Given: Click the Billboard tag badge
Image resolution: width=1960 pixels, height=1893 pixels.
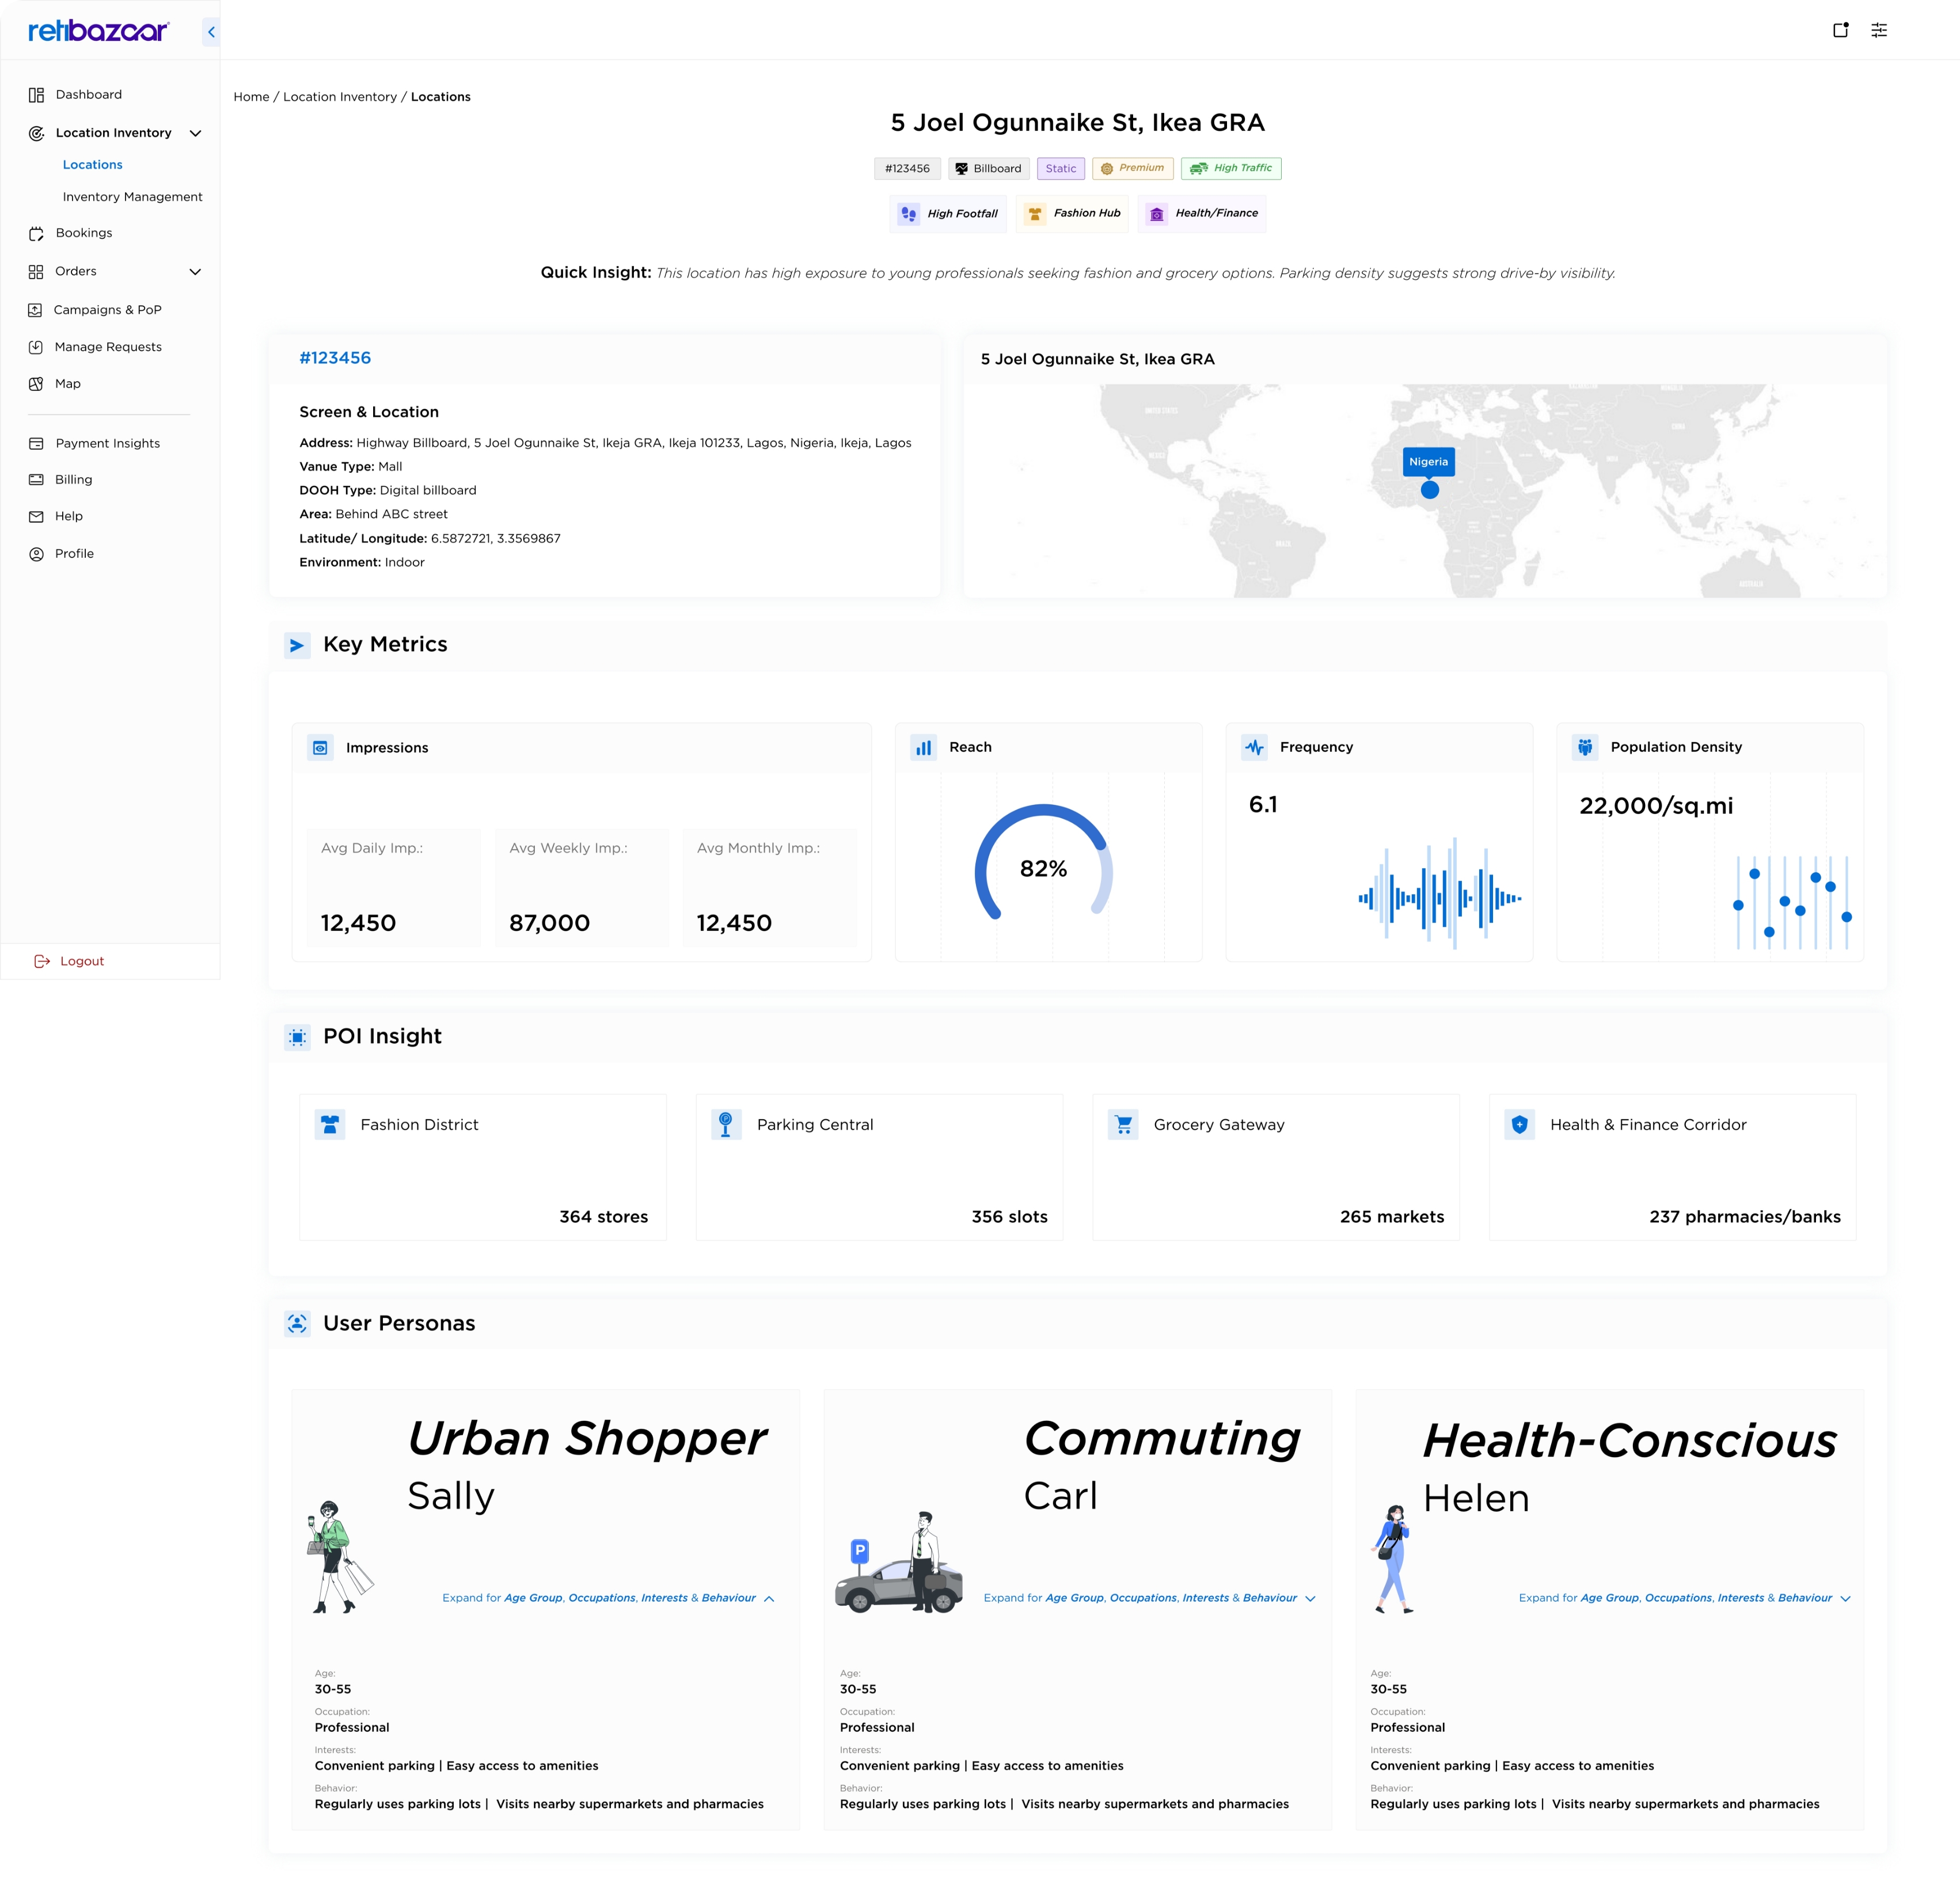Looking at the screenshot, I should coord(989,169).
